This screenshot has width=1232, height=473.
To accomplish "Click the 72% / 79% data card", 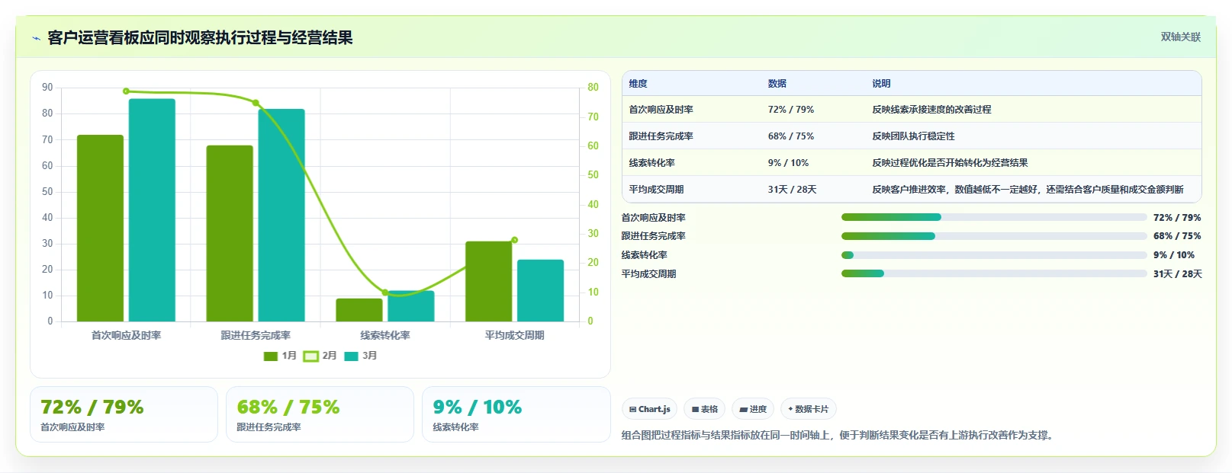I will tap(124, 414).
